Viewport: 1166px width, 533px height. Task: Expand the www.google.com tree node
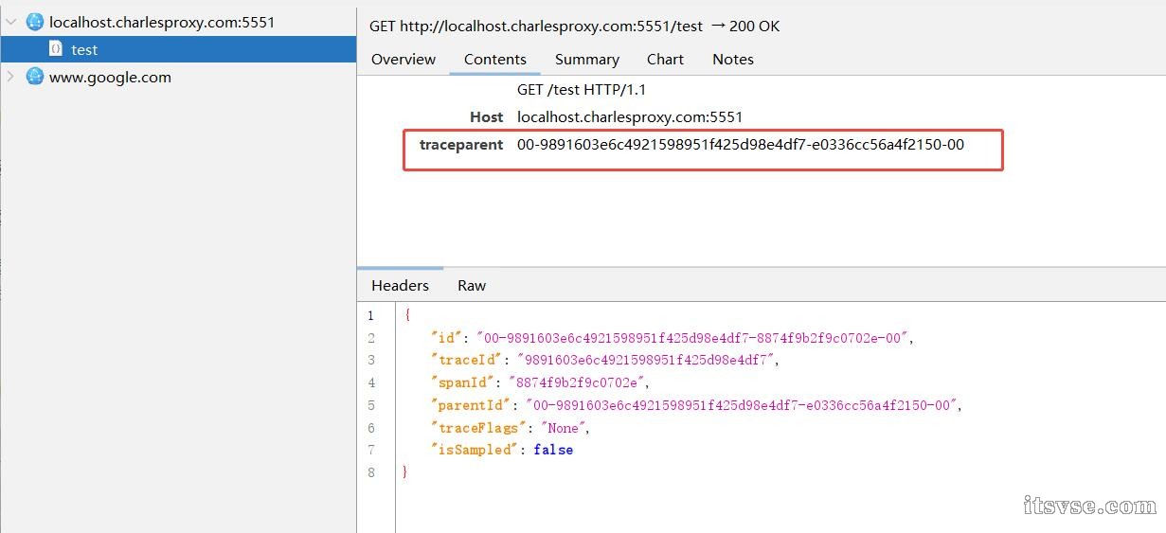pos(11,77)
